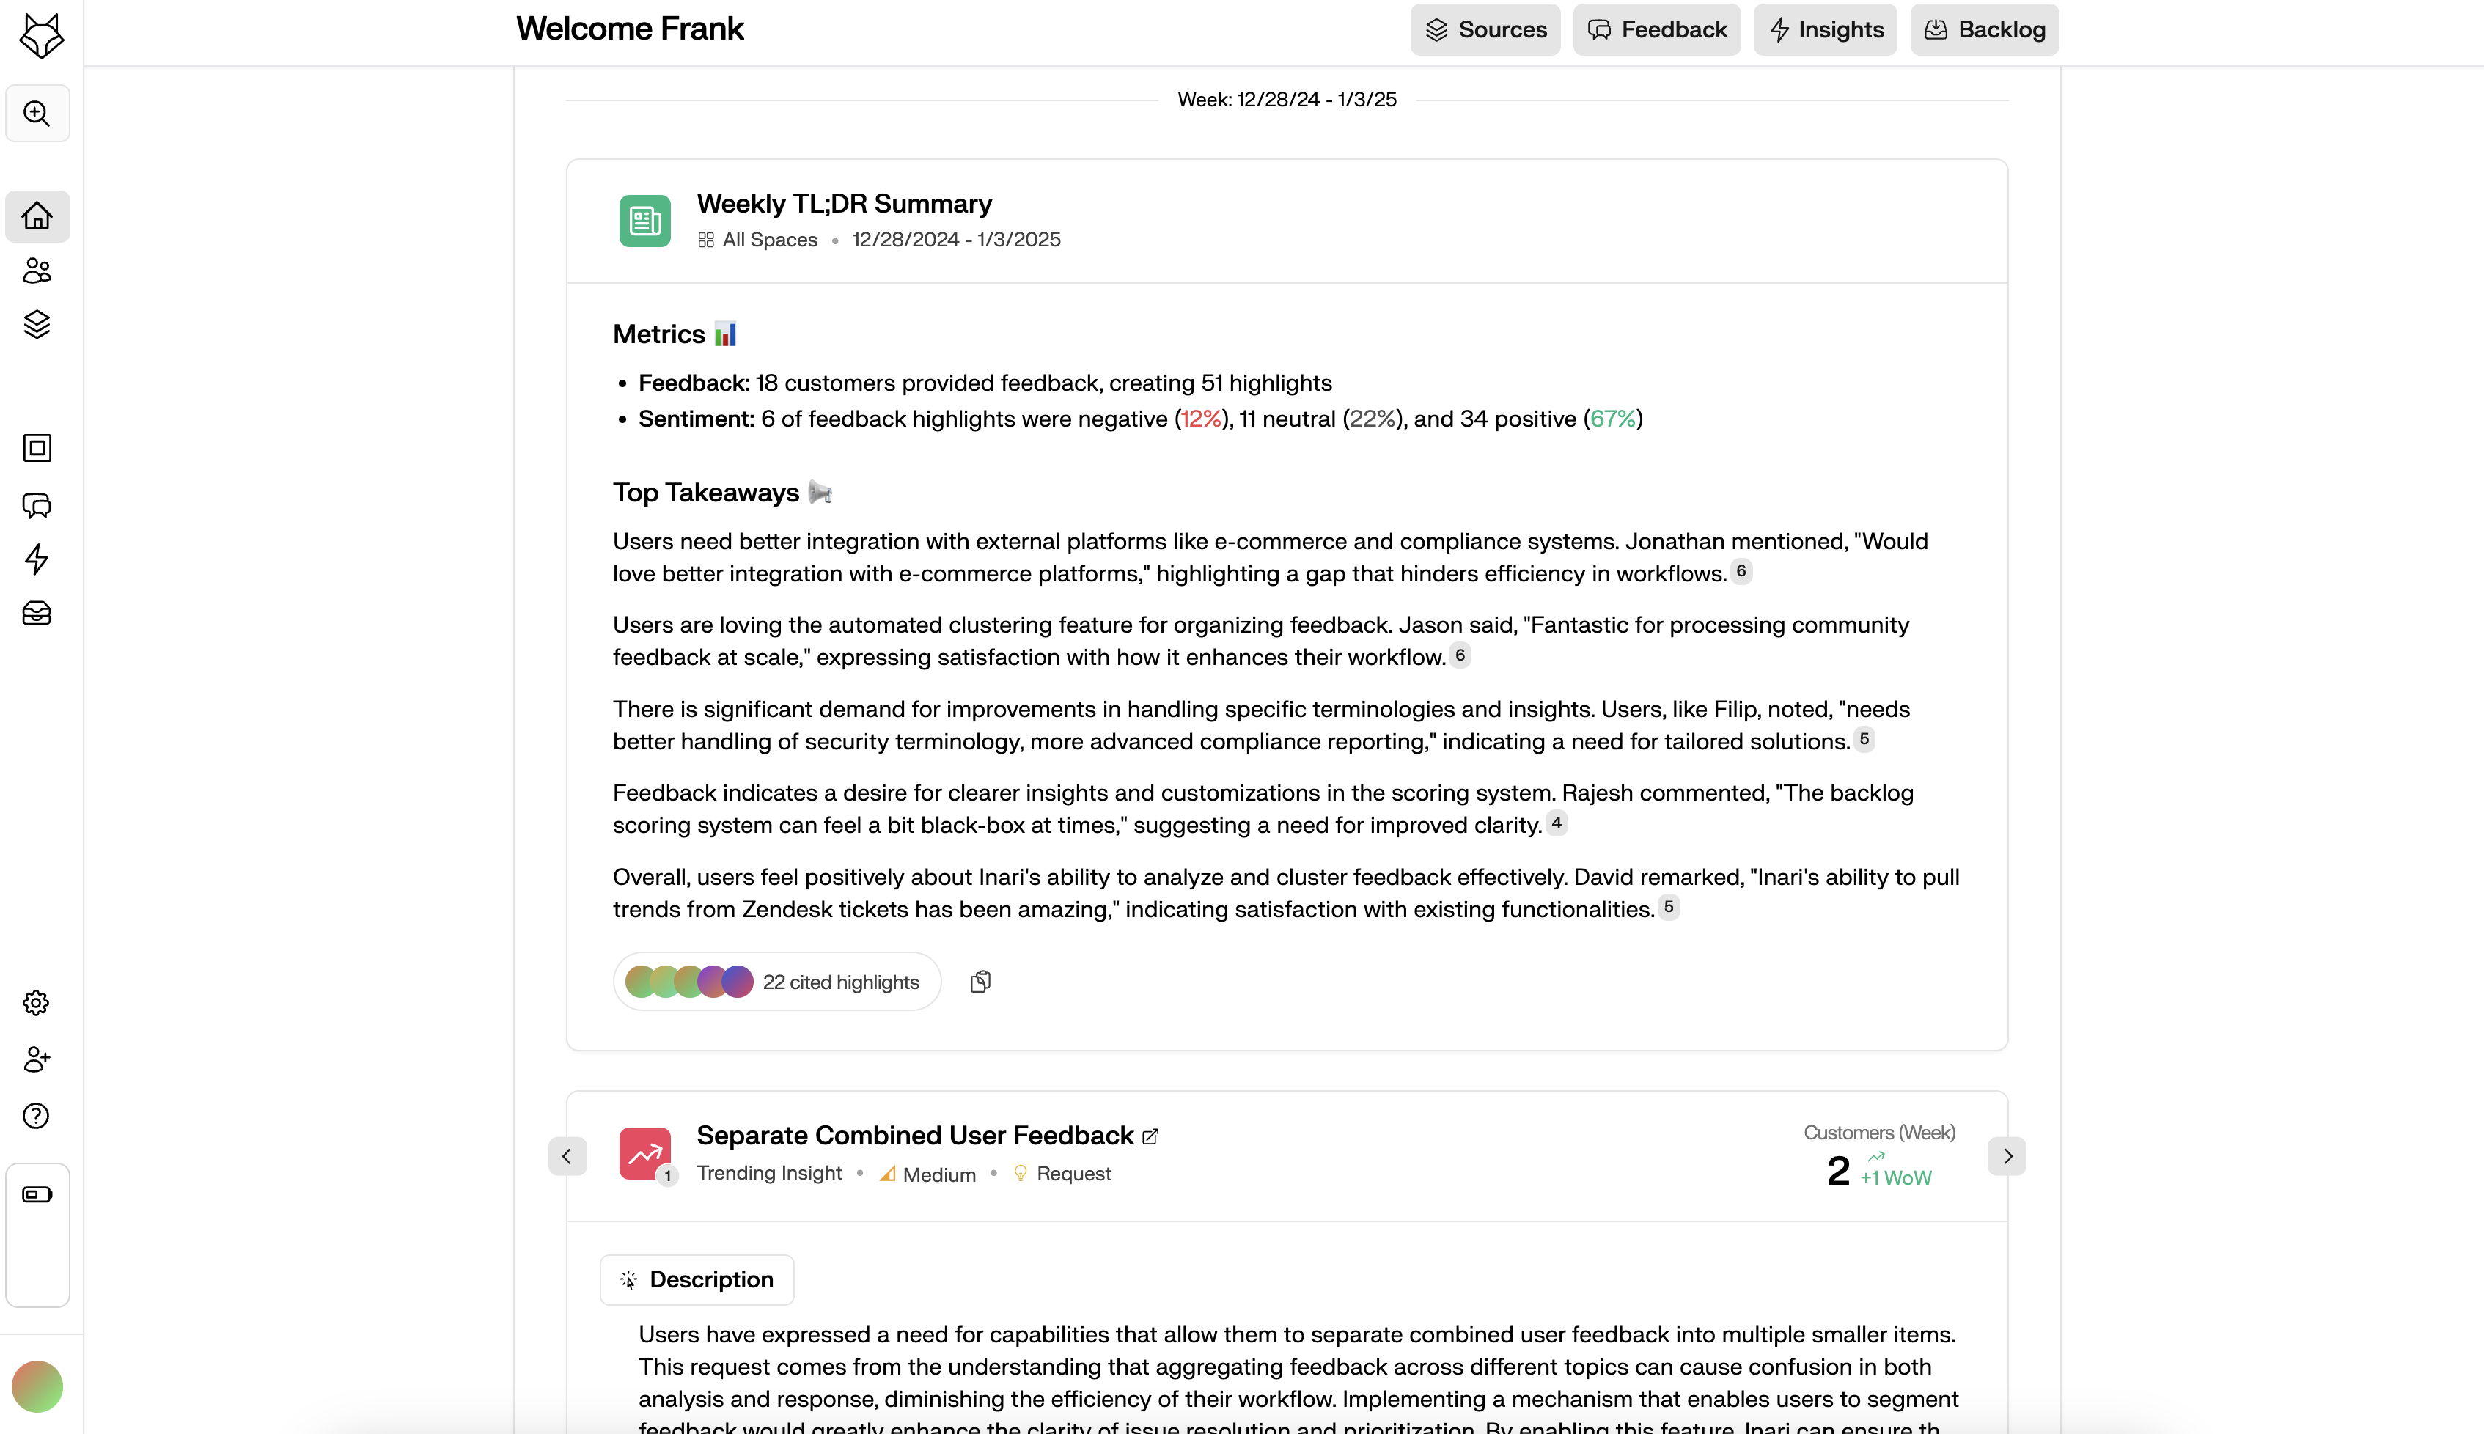2484x1434 pixels.
Task: Click the Sources button in the header
Action: [1484, 29]
